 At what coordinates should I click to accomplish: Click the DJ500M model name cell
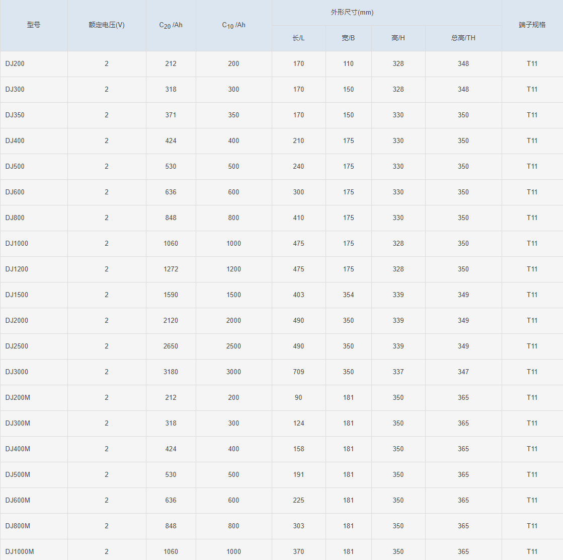pos(18,475)
